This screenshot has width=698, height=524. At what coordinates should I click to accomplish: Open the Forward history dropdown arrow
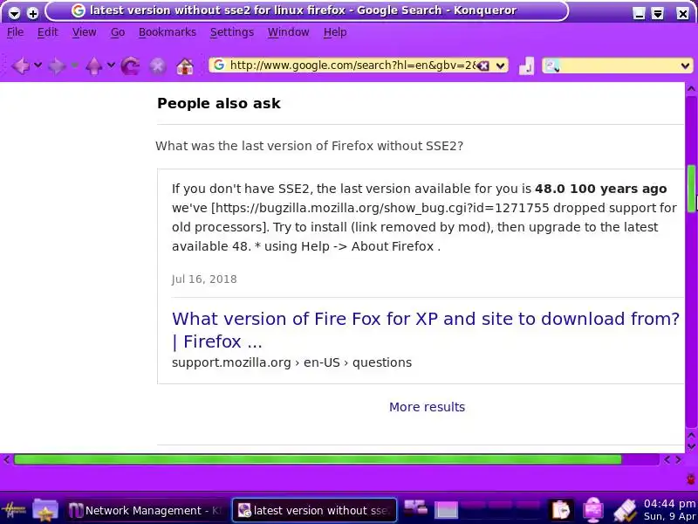[74, 65]
